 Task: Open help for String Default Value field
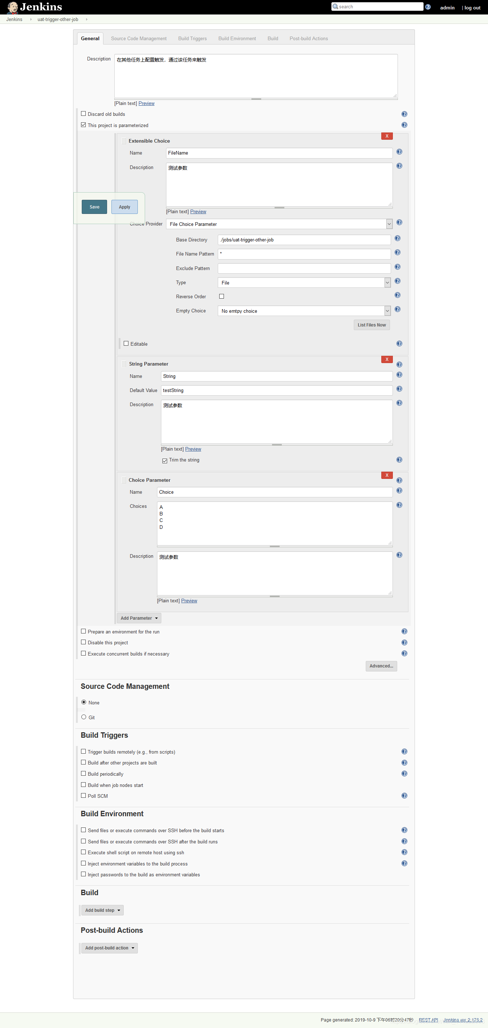(399, 389)
